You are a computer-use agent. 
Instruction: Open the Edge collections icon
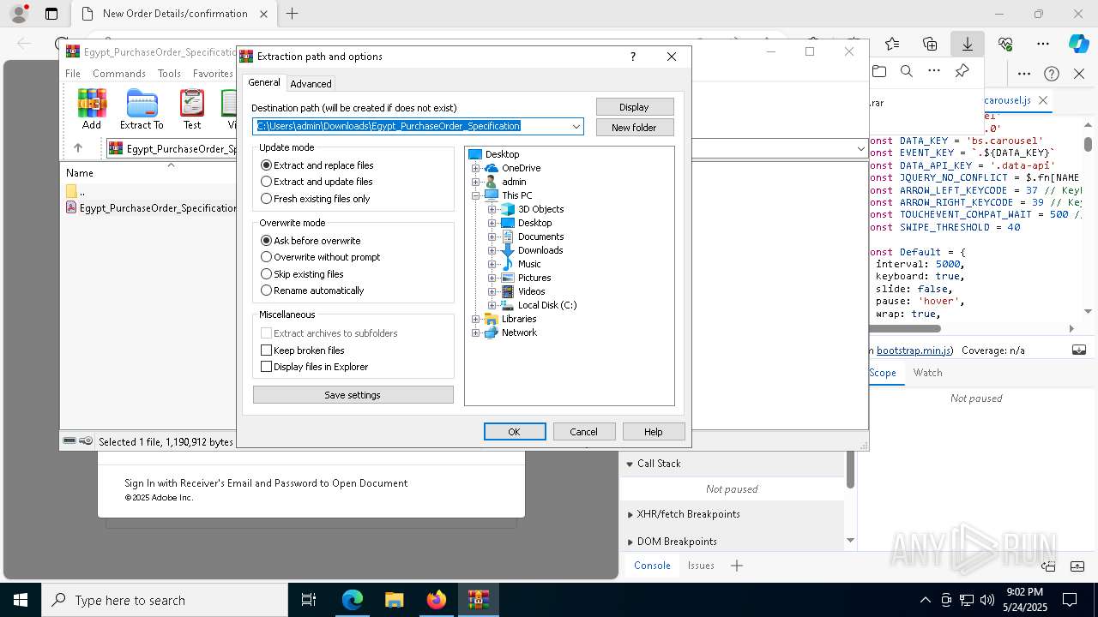pos(930,44)
